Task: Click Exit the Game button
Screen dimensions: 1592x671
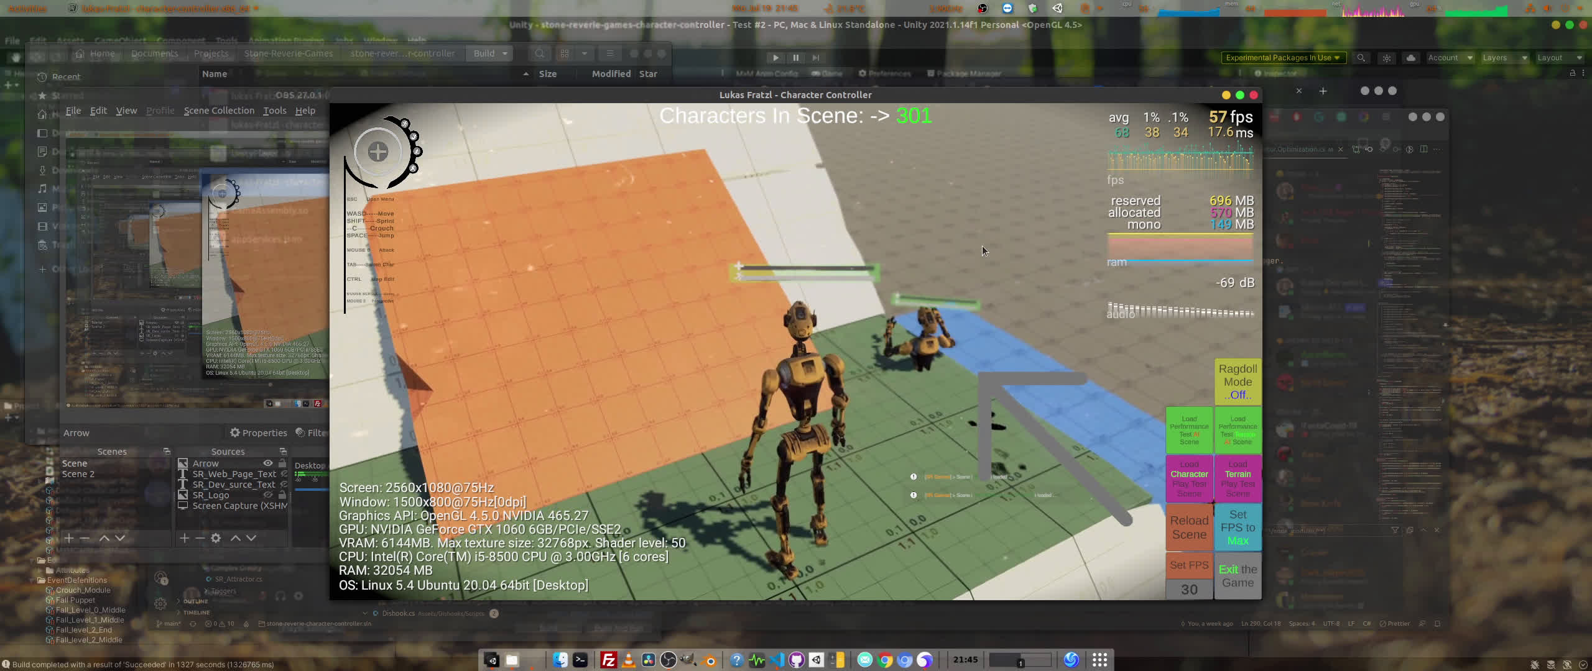Action: (x=1238, y=576)
